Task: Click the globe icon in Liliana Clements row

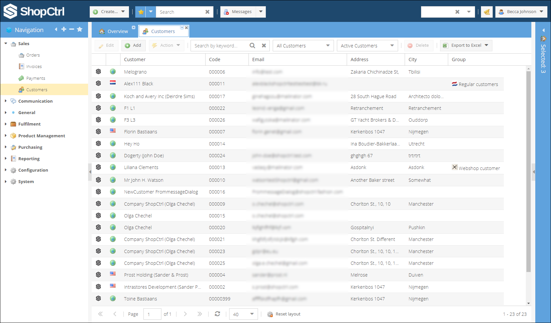Action: 113,167
